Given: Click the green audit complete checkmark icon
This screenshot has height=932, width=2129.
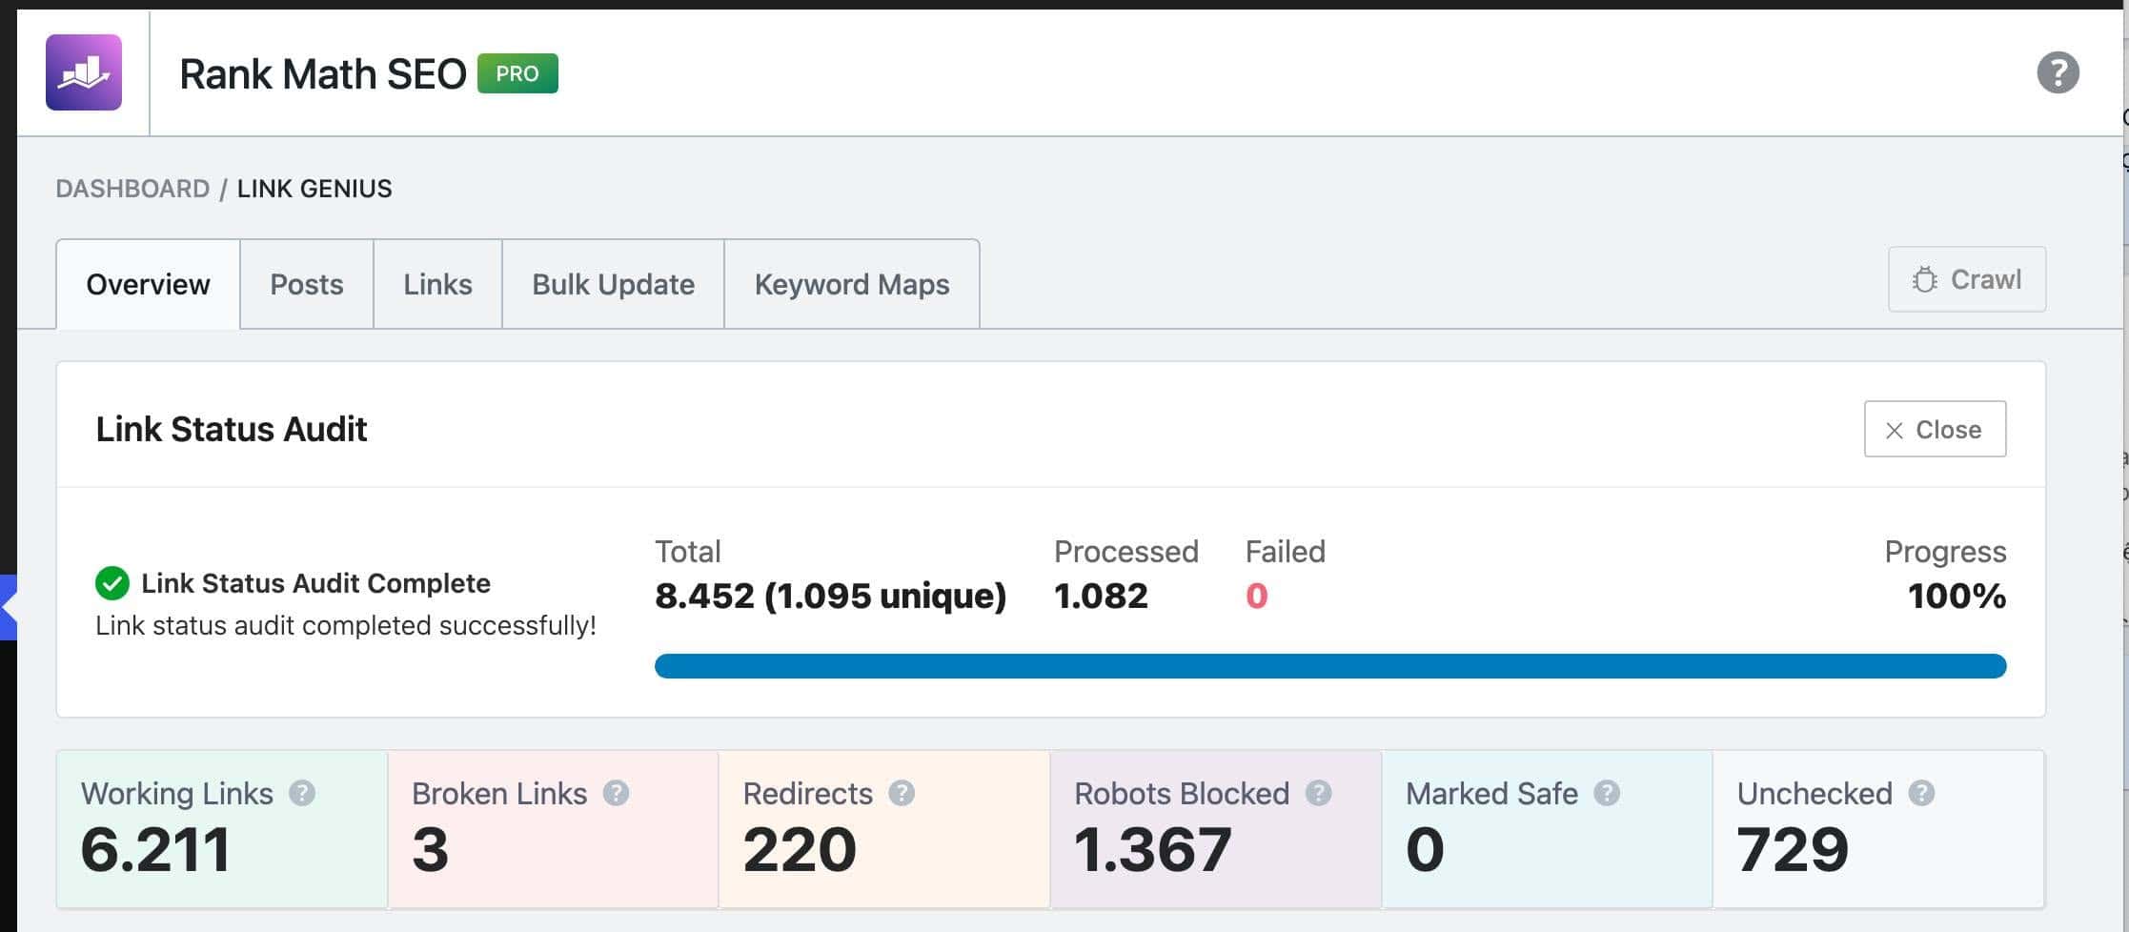Looking at the screenshot, I should [x=112, y=583].
